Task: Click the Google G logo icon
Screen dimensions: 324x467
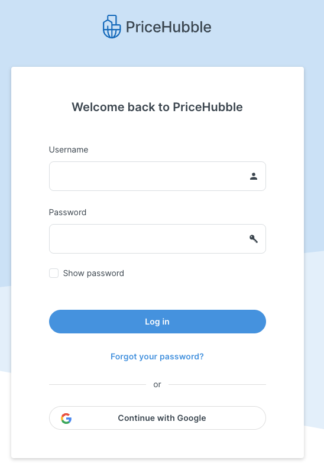Action: 66,418
